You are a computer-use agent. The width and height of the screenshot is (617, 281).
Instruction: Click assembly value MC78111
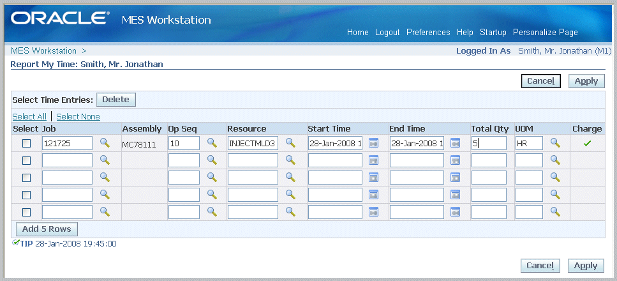tap(139, 144)
